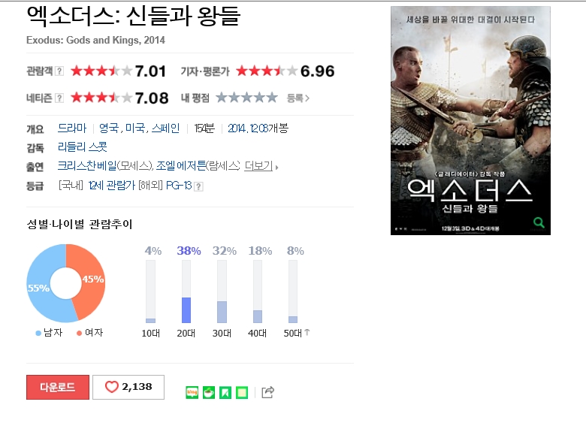Select the 드라마 genre link
Viewport: 586px width, 438px height.
[x=72, y=128]
